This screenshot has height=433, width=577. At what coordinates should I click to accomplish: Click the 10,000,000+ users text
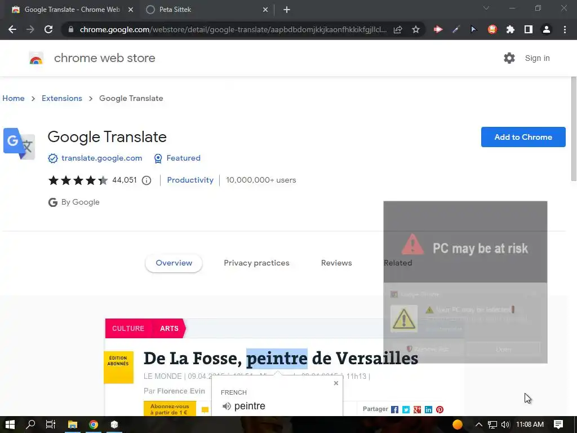[x=261, y=180]
